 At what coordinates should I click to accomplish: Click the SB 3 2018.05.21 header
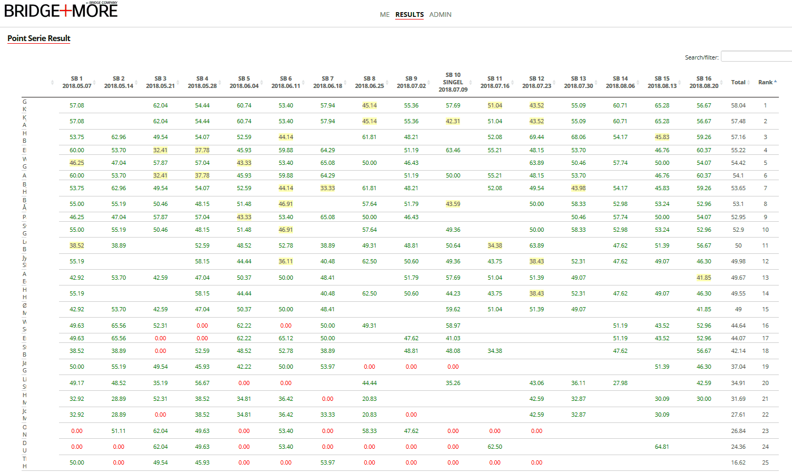(x=160, y=82)
